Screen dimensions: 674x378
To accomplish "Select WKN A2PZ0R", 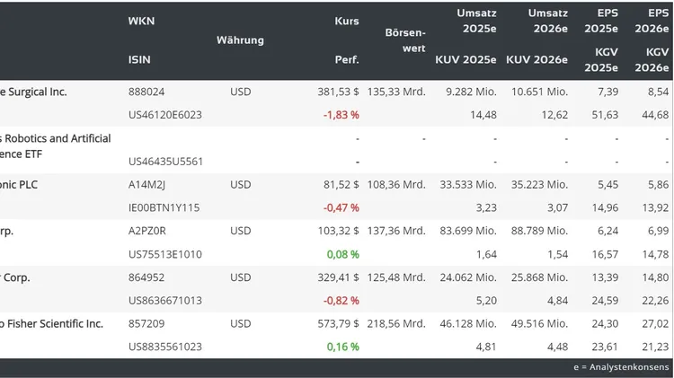I will 147,231.
